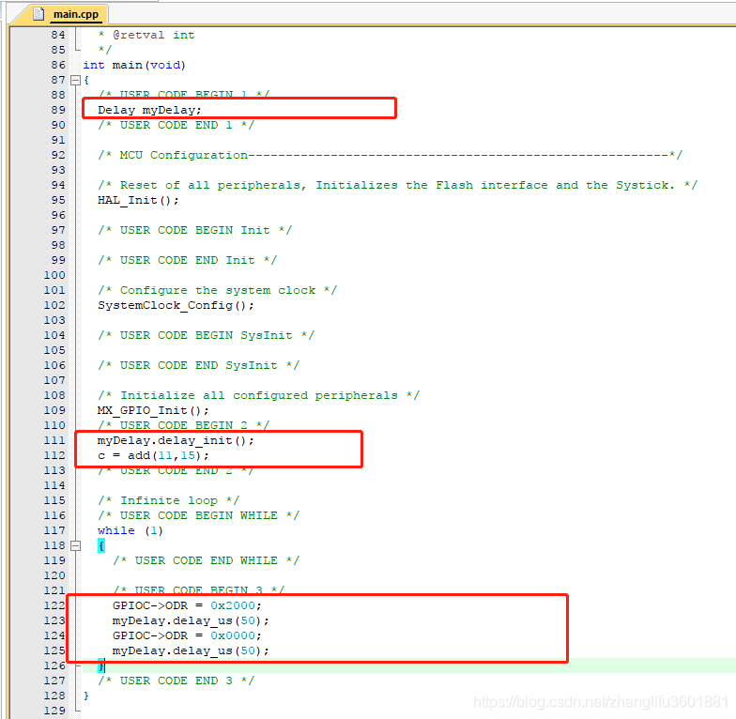
Task: Click 'myDelay.delay_us(50);' on line 123
Action: 191,621
